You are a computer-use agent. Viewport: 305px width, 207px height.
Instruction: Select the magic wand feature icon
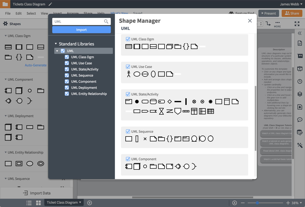pos(300,145)
